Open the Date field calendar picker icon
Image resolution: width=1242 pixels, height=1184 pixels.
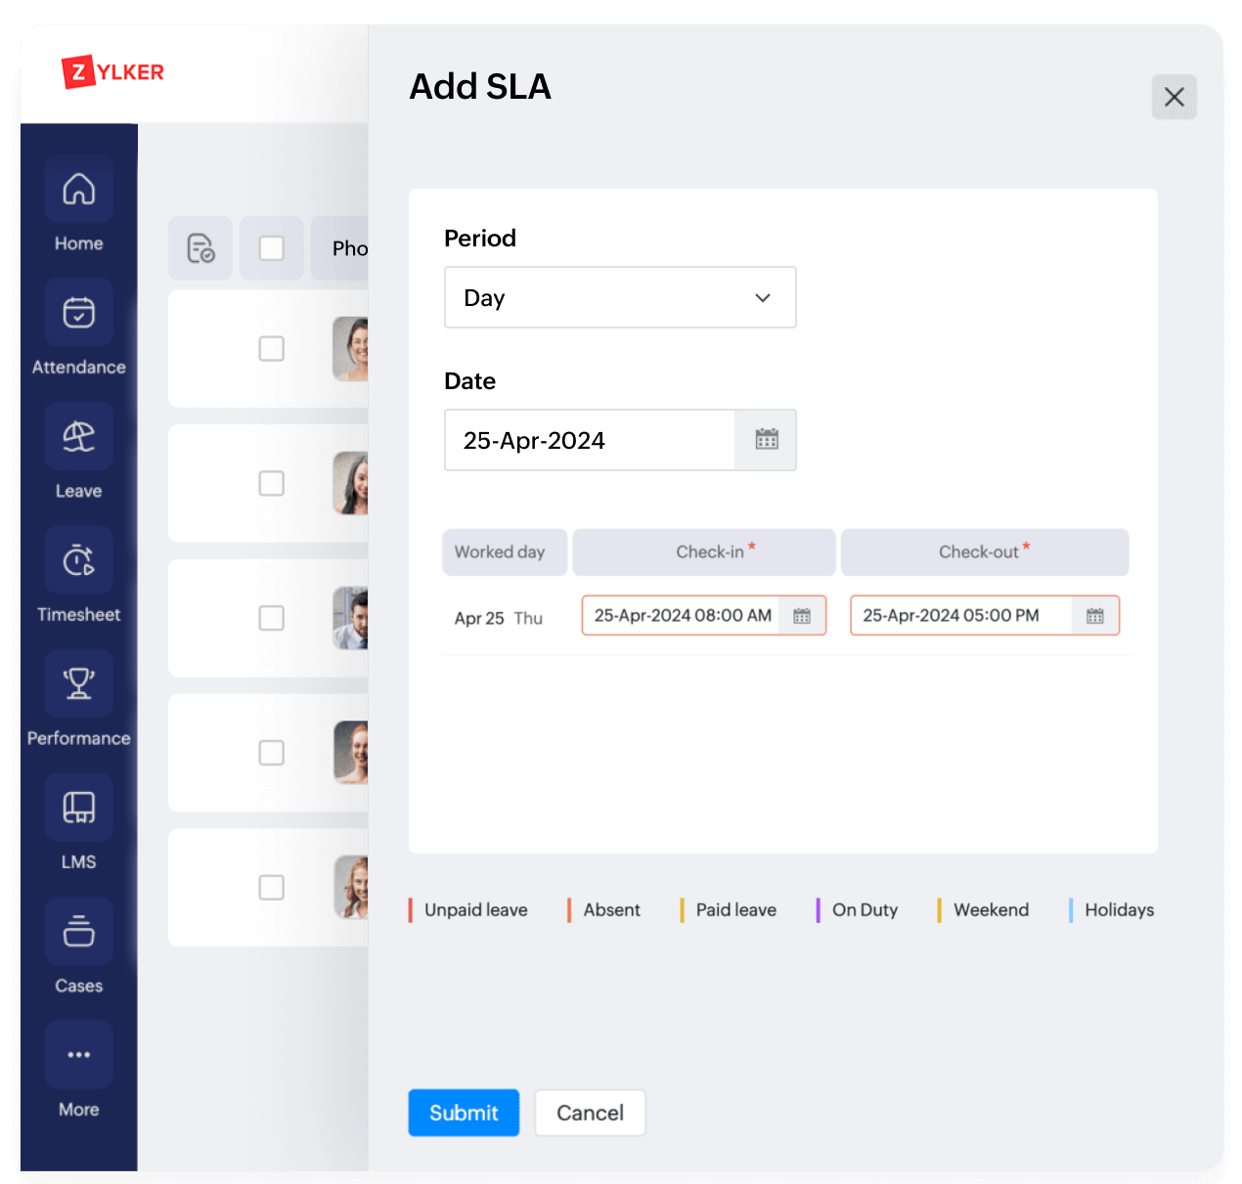pos(766,440)
